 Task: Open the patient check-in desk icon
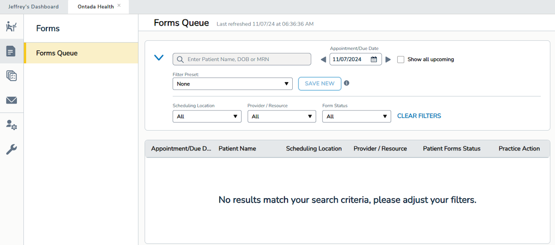[x=11, y=26]
